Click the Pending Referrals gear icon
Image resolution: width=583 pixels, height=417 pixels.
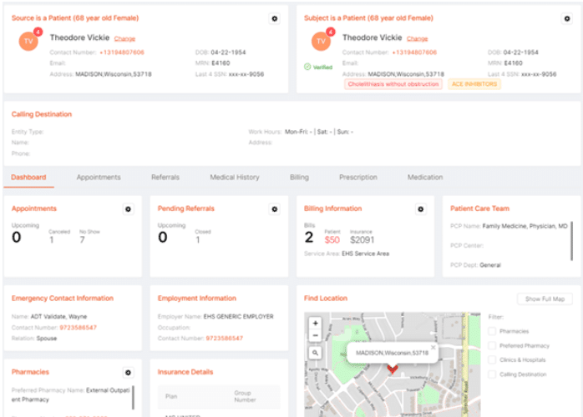point(274,209)
